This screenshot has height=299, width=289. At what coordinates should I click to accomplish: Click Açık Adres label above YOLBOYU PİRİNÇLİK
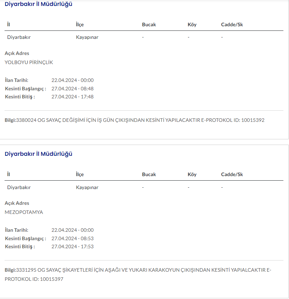(17, 53)
